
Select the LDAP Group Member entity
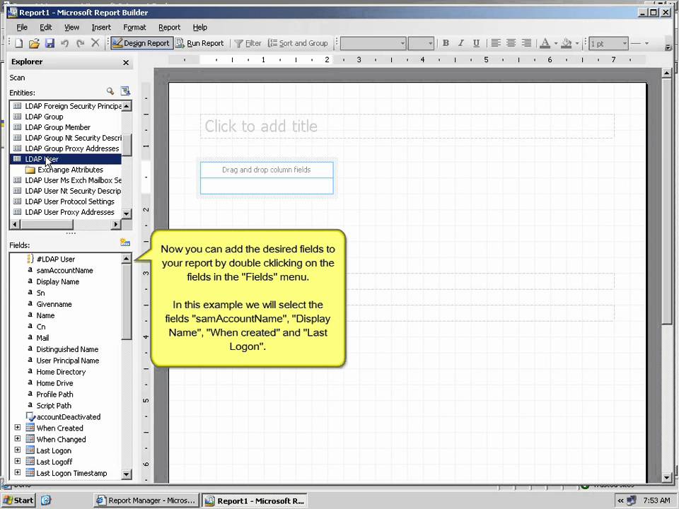pyautogui.click(x=57, y=127)
